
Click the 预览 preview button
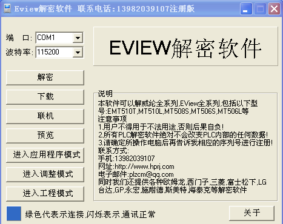click(x=45, y=136)
